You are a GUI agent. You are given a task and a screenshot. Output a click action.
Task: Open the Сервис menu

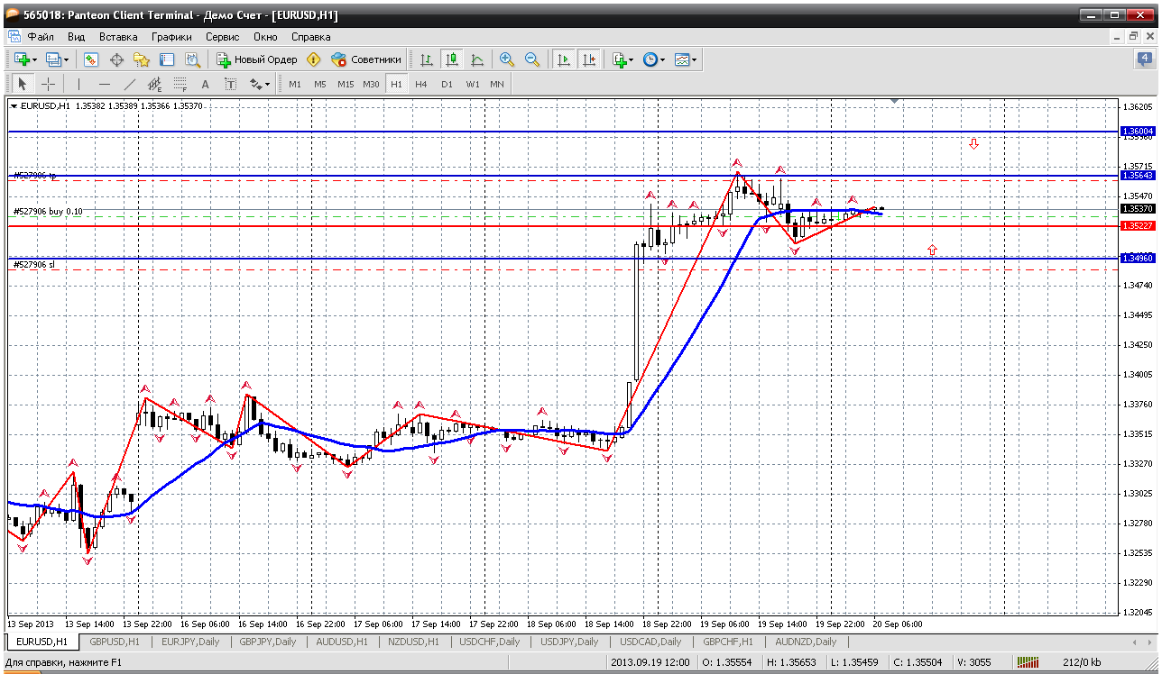223,37
